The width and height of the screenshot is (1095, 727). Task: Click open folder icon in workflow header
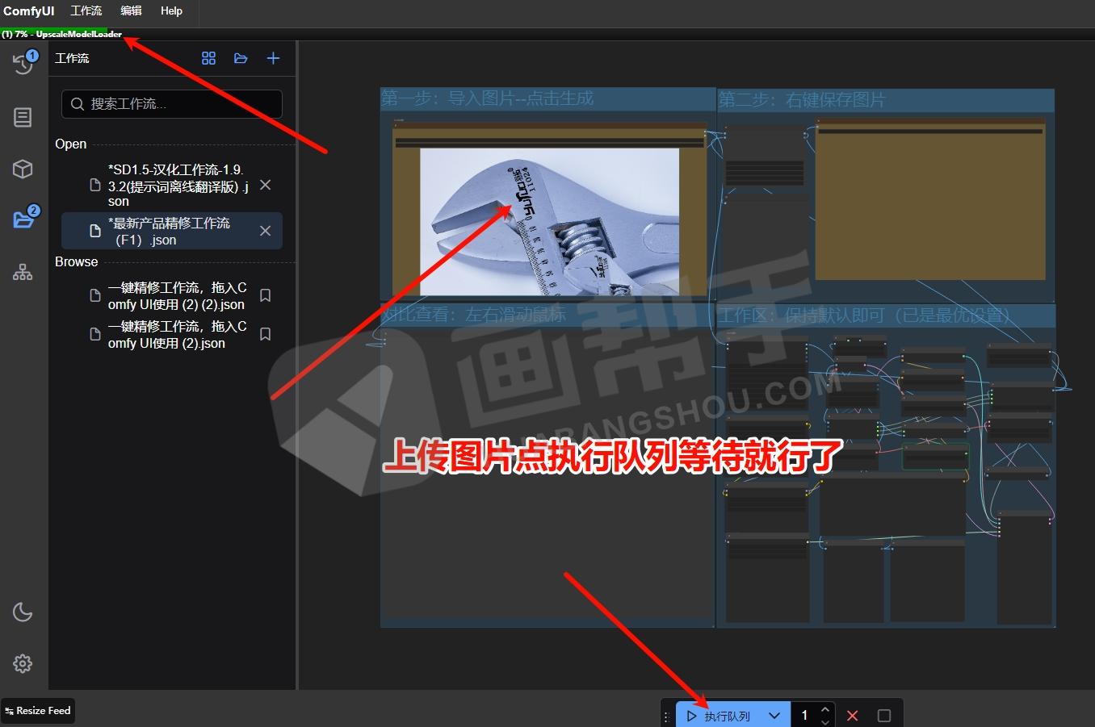coord(241,58)
